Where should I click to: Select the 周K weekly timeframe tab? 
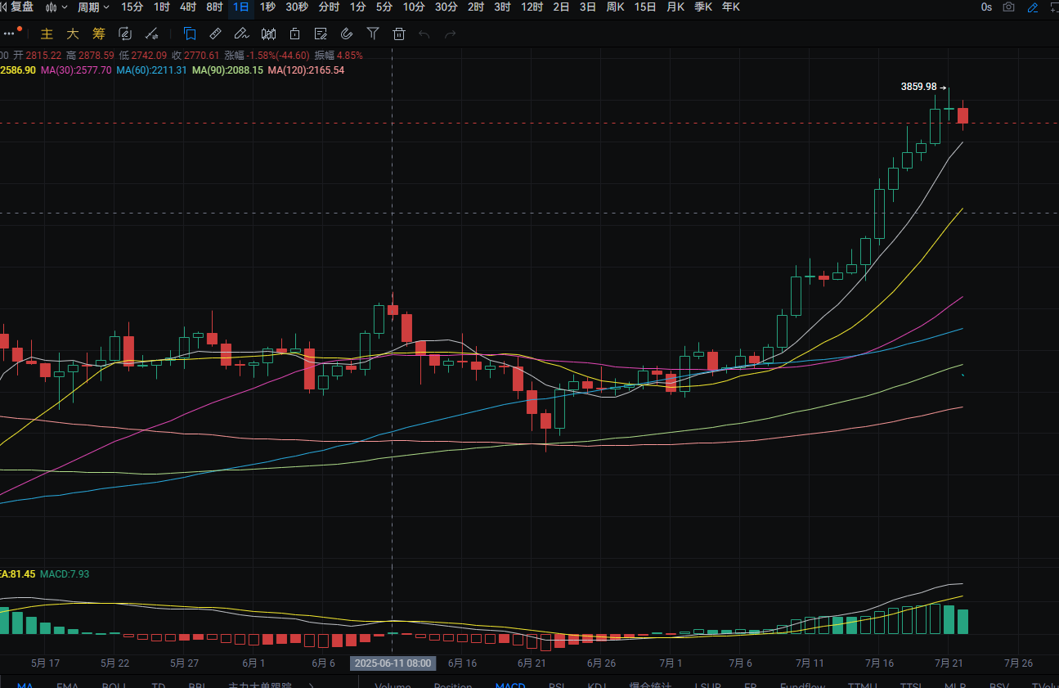[616, 7]
